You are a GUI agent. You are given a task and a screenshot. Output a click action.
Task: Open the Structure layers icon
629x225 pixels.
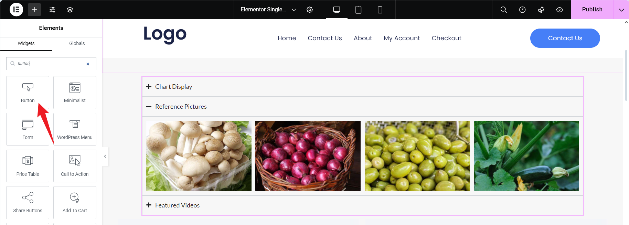point(70,10)
